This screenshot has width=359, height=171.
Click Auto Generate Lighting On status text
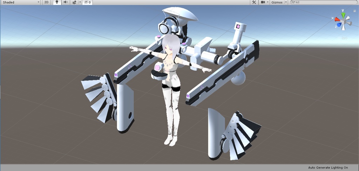click(x=328, y=167)
